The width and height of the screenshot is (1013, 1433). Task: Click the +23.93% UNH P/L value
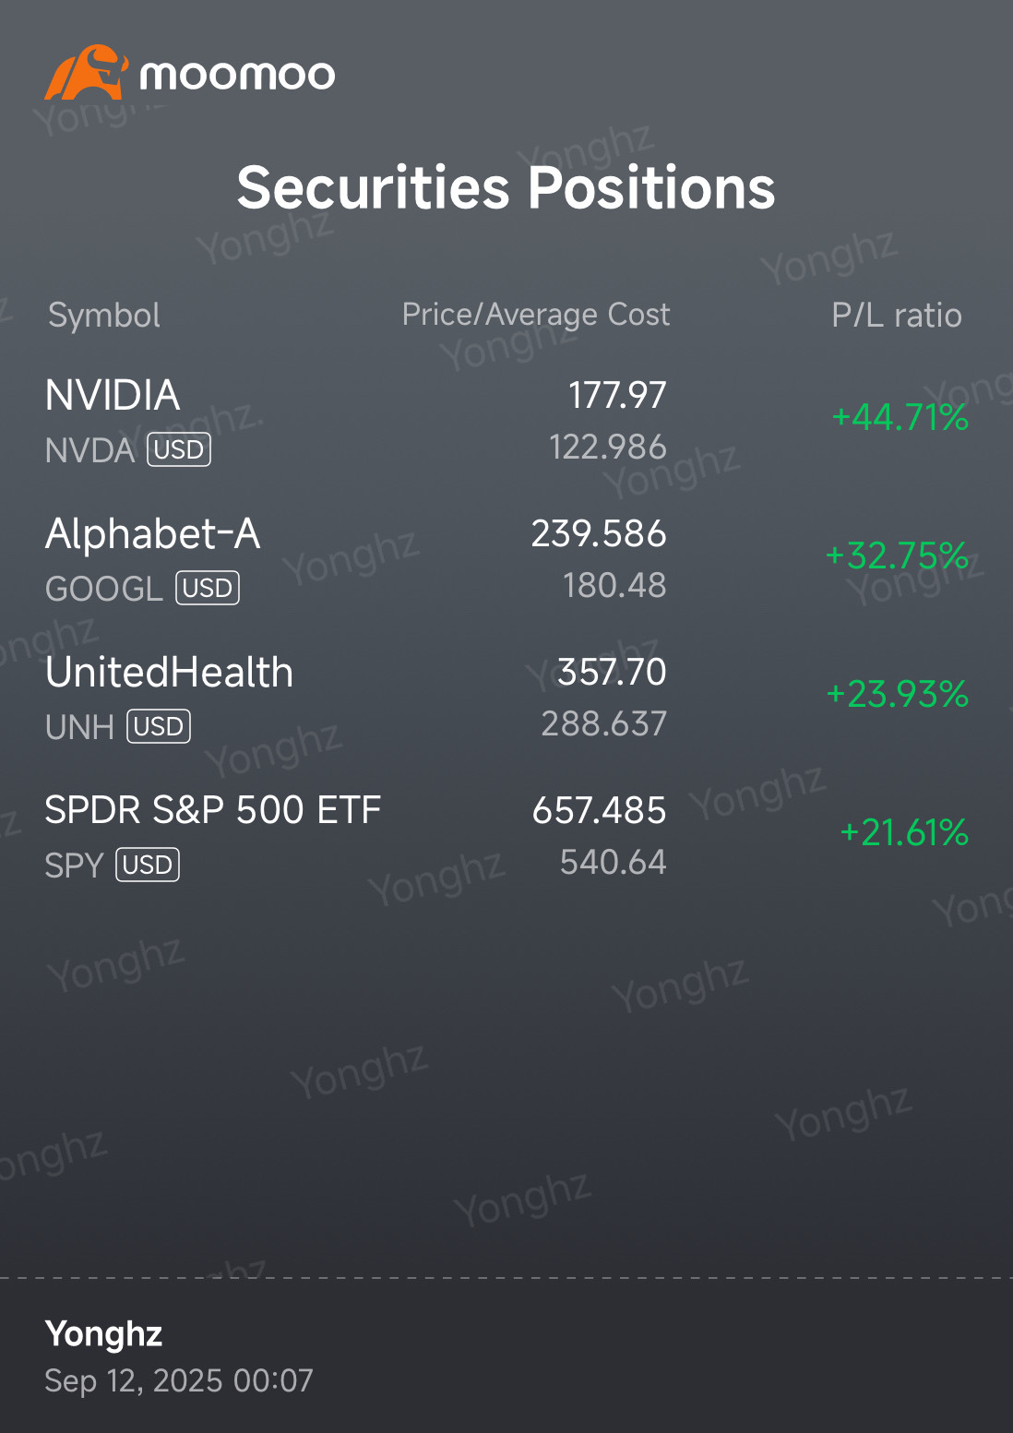[898, 694]
